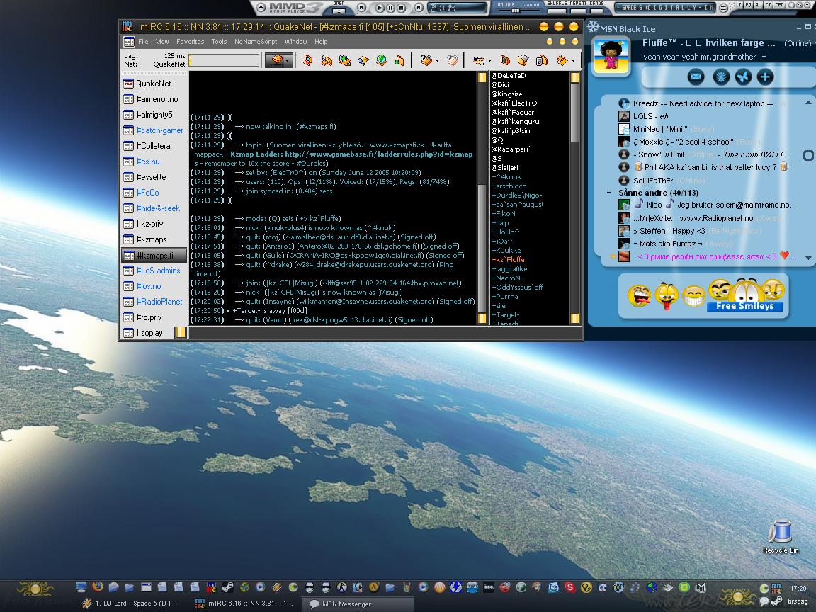Skip to next track in Winamp
Image resolution: width=816 pixels, height=612 pixels.
[419, 8]
